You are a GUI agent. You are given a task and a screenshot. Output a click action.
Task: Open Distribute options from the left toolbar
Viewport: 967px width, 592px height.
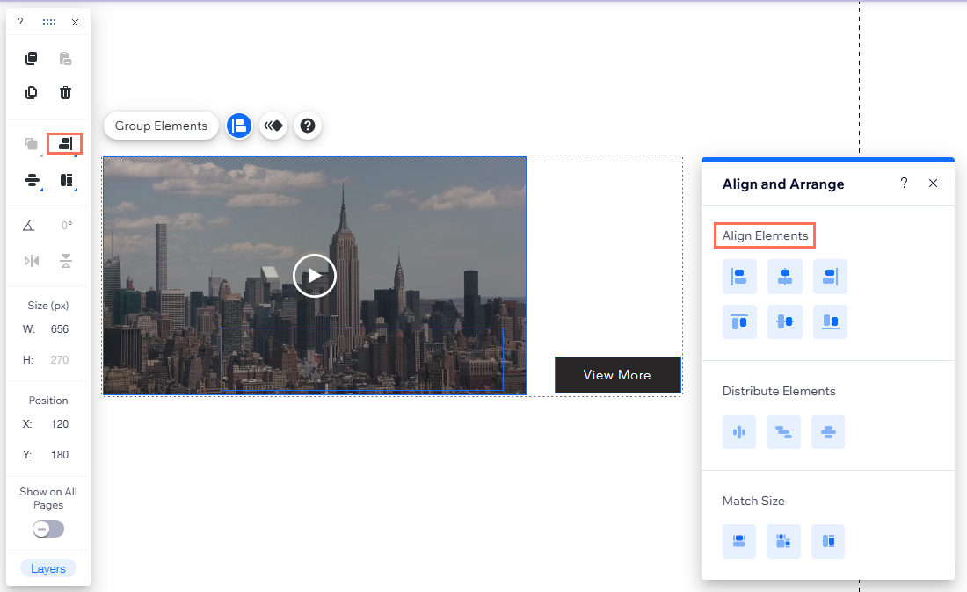31,180
